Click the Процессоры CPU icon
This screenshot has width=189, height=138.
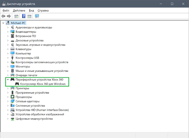coord(12,97)
